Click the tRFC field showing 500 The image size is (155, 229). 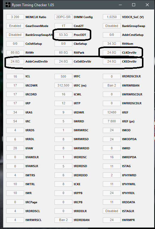pyautogui.click(x=63, y=76)
